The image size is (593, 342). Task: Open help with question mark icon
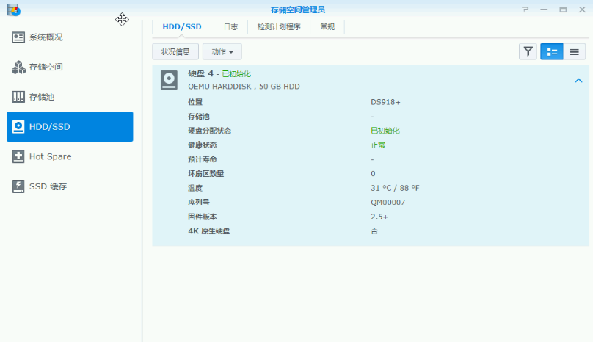tap(525, 10)
